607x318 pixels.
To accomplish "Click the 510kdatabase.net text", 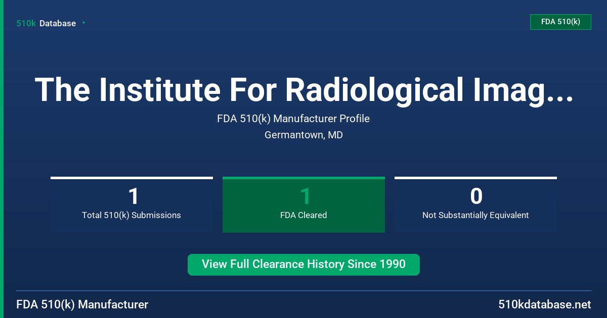I will (x=544, y=305).
